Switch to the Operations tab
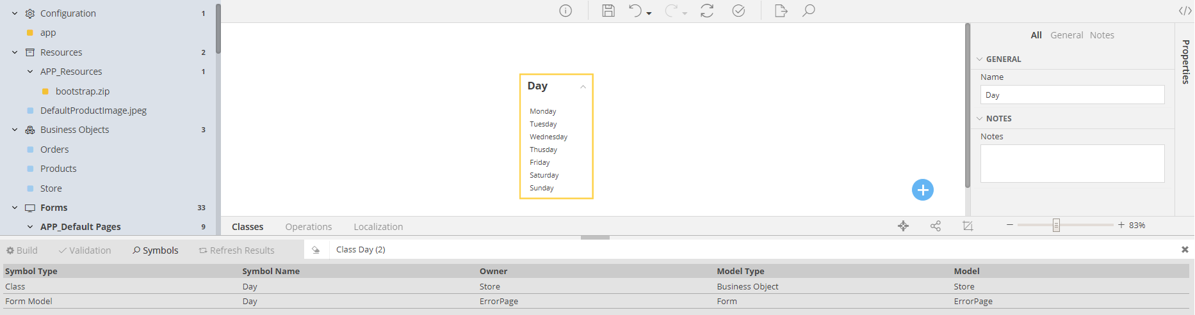Image resolution: width=1195 pixels, height=315 pixels. click(x=308, y=227)
